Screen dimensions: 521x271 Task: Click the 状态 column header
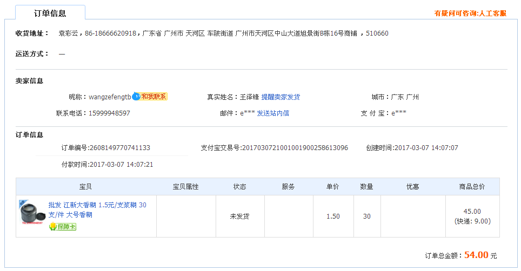(239, 187)
